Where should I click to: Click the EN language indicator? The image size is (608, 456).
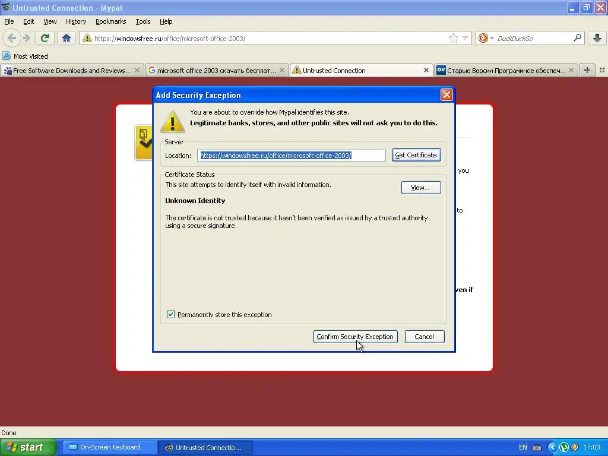tap(523, 448)
